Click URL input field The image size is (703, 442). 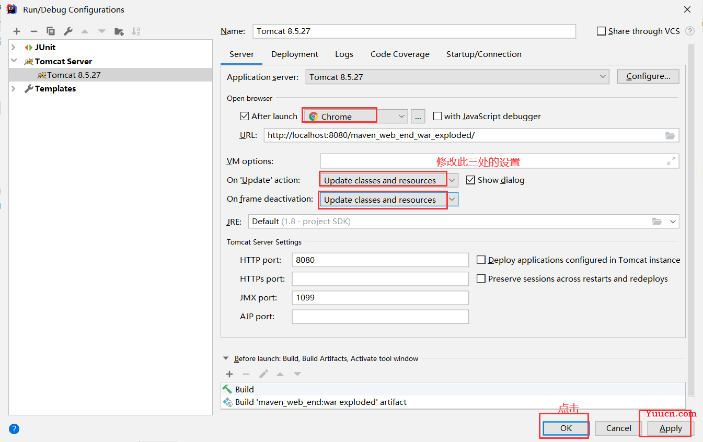coord(471,135)
